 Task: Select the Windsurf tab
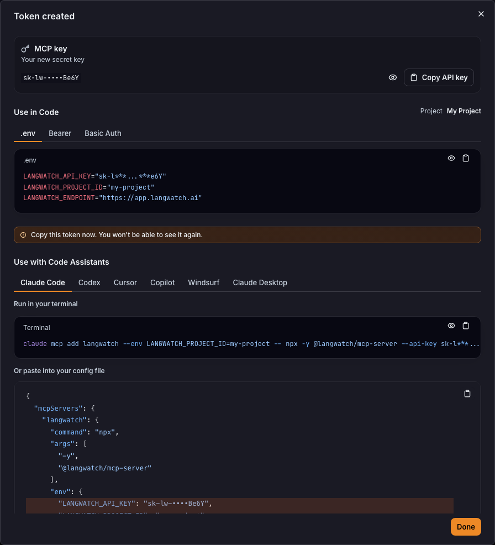203,282
